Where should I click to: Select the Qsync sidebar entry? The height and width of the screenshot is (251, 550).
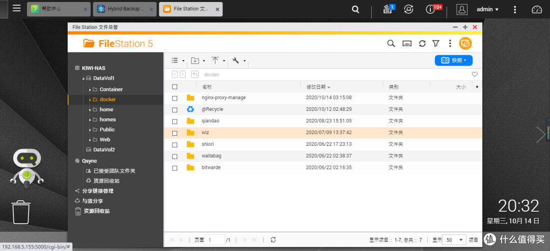tap(90, 161)
